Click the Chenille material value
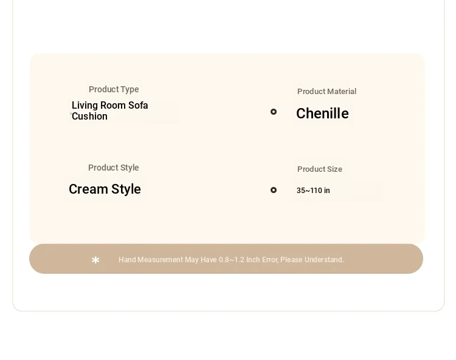The image size is (456, 360). 322,114
